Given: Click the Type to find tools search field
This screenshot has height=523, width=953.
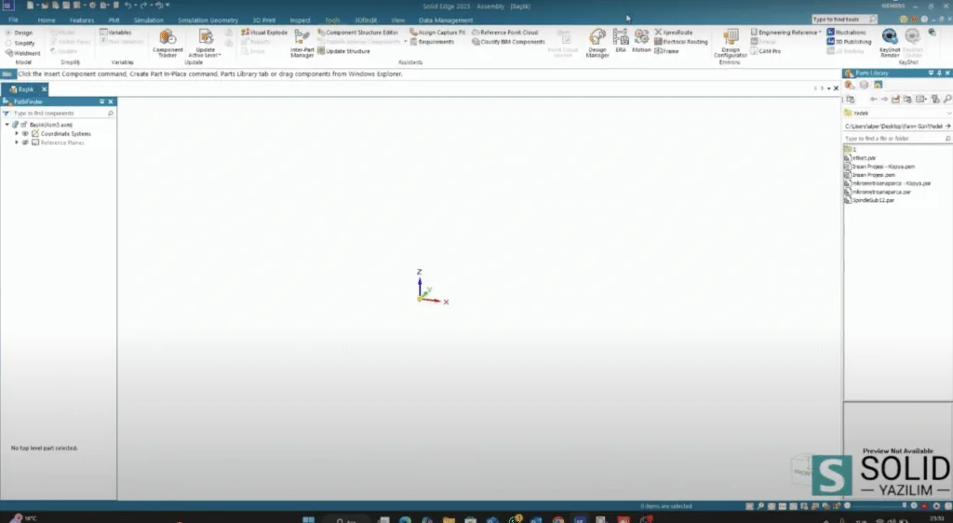Looking at the screenshot, I should (844, 20).
